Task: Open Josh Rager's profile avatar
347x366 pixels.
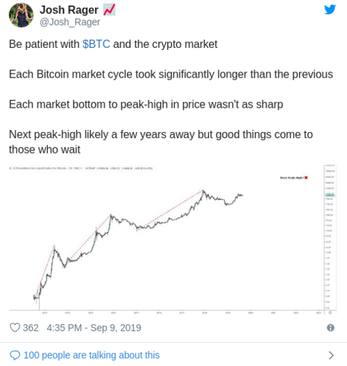Action: (21, 15)
